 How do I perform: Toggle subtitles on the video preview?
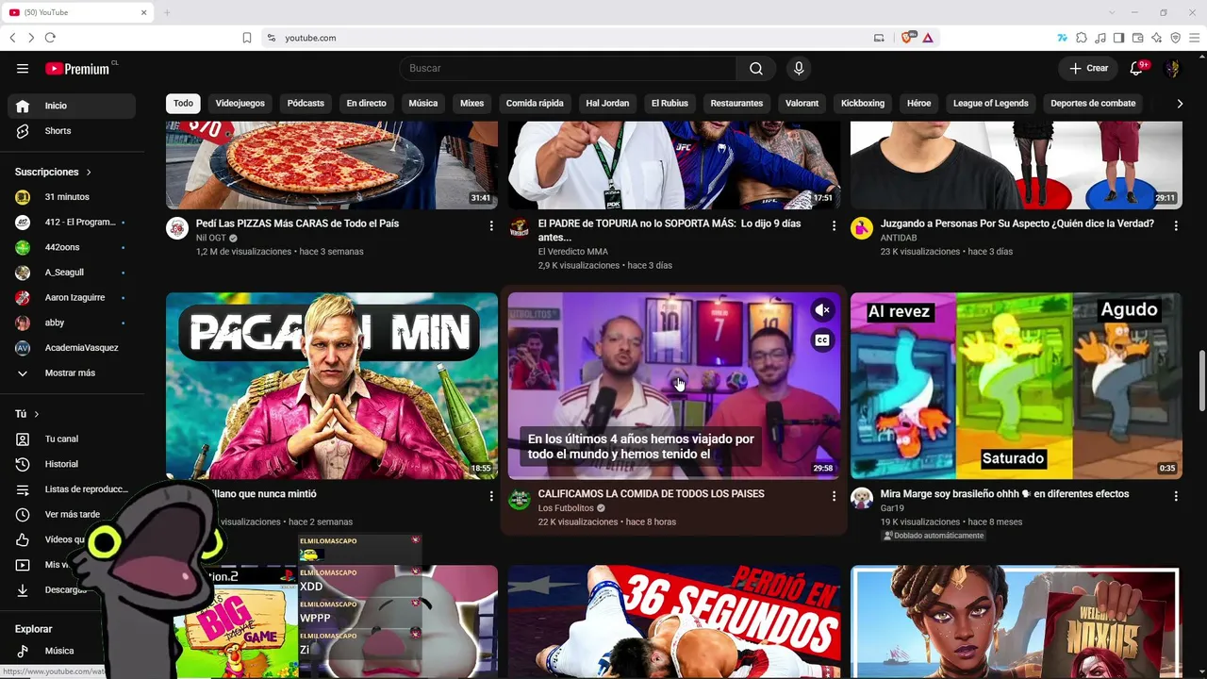pyautogui.click(x=822, y=340)
